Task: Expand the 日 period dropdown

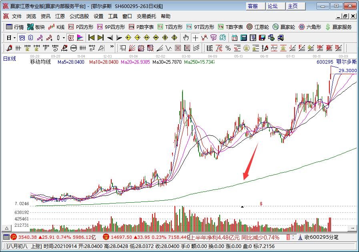Action: (x=14, y=38)
